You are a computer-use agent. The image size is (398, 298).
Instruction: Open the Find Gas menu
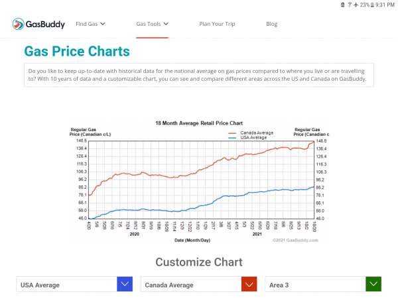click(x=87, y=25)
